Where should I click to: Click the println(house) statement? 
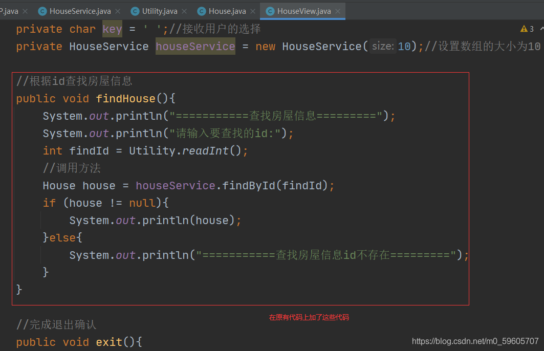click(x=156, y=220)
